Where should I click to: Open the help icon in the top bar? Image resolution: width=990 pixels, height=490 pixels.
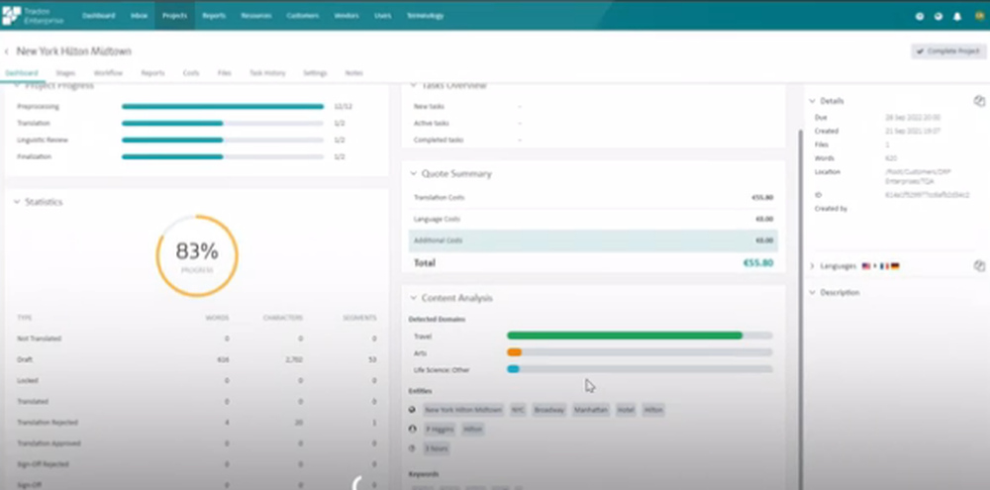tap(920, 17)
